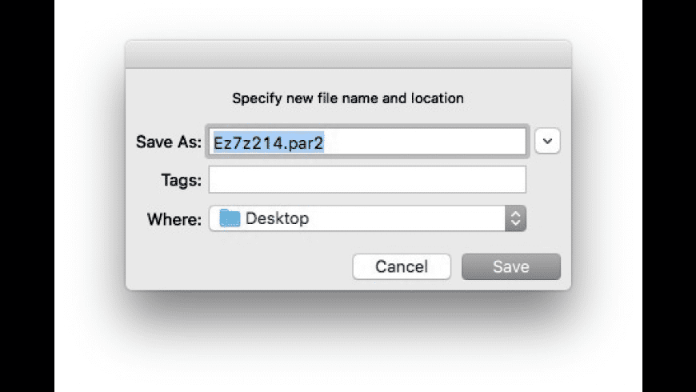Expand the save dialog with the chevron button
Image resolution: width=696 pixels, height=392 pixels.
[x=547, y=142]
